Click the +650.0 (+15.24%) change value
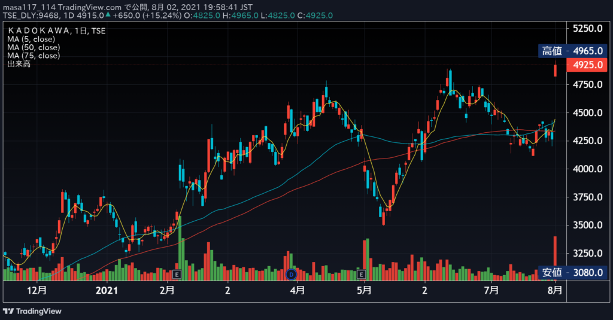This screenshot has height=320, width=613. [147, 16]
